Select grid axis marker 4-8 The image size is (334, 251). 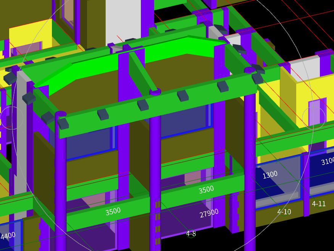[191, 234]
